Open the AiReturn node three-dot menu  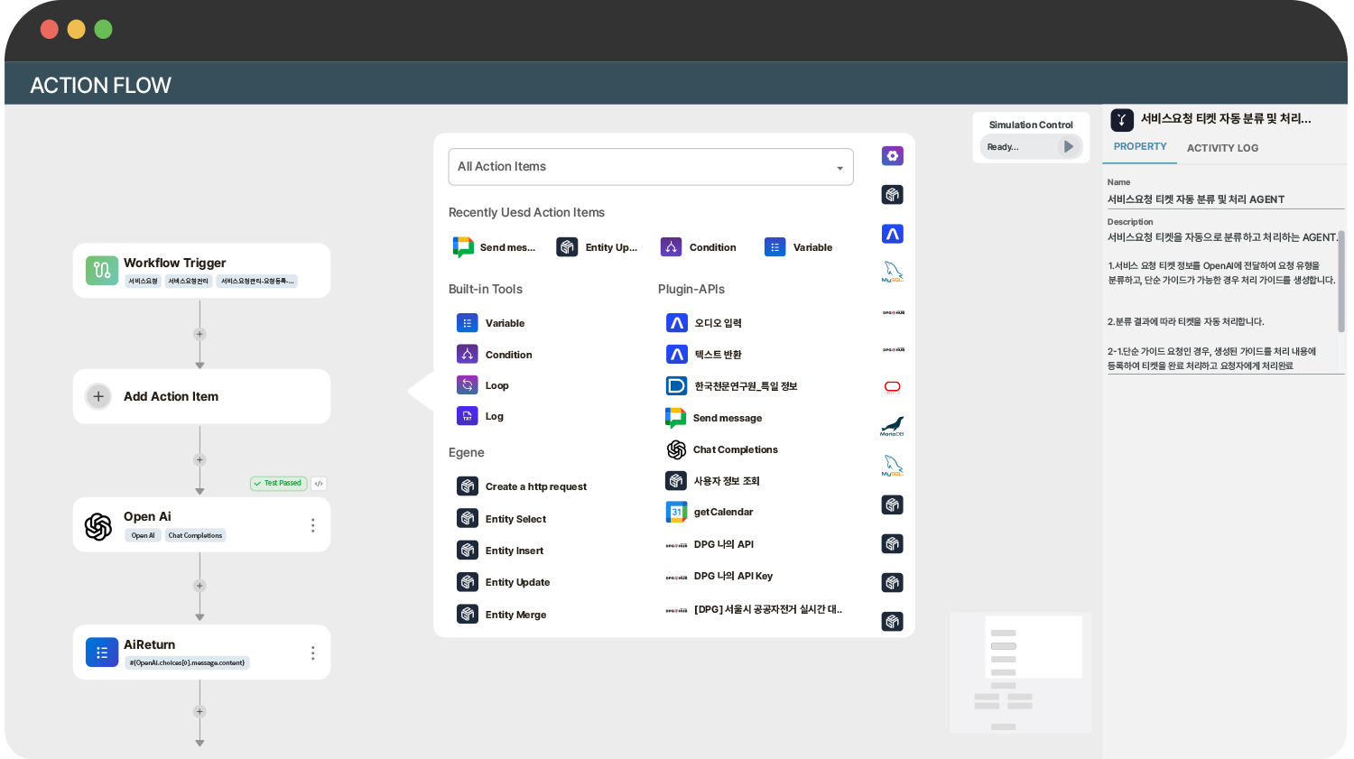coord(313,653)
